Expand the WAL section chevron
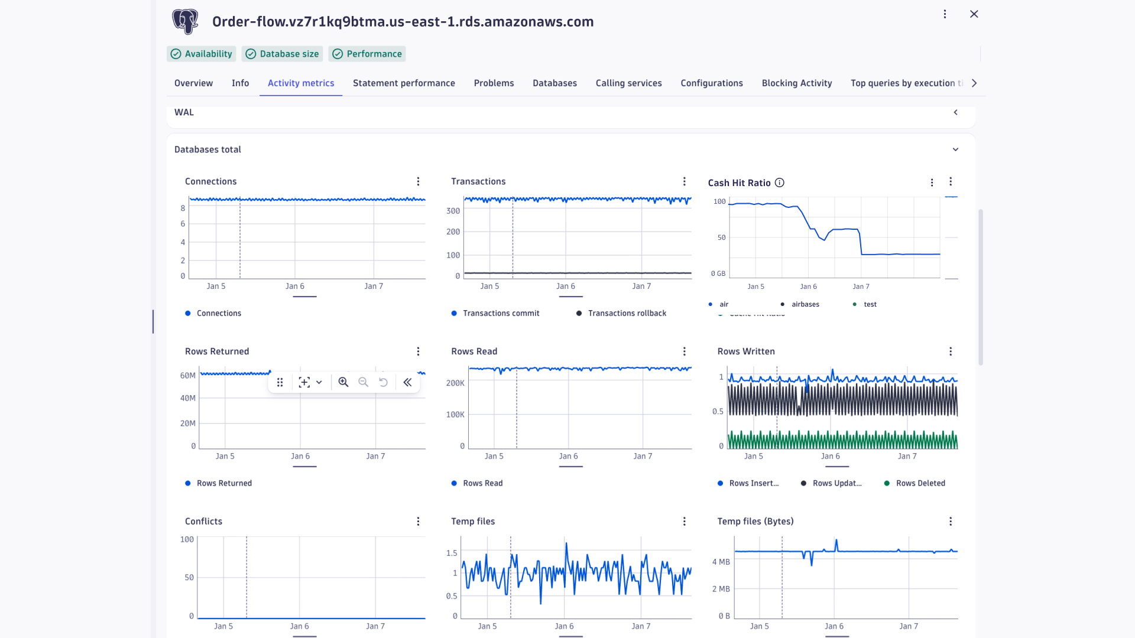 point(956,112)
